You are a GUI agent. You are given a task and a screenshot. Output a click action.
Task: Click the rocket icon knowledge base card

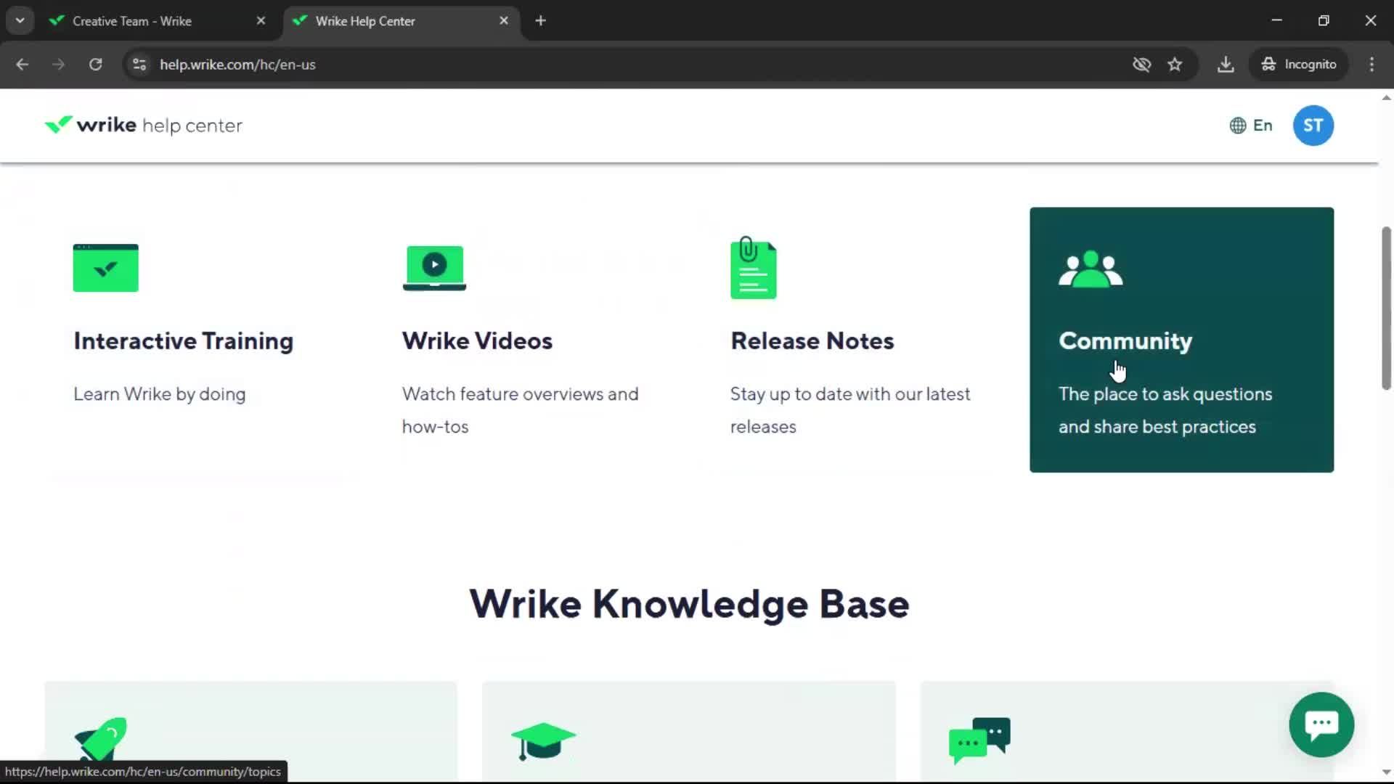250,731
